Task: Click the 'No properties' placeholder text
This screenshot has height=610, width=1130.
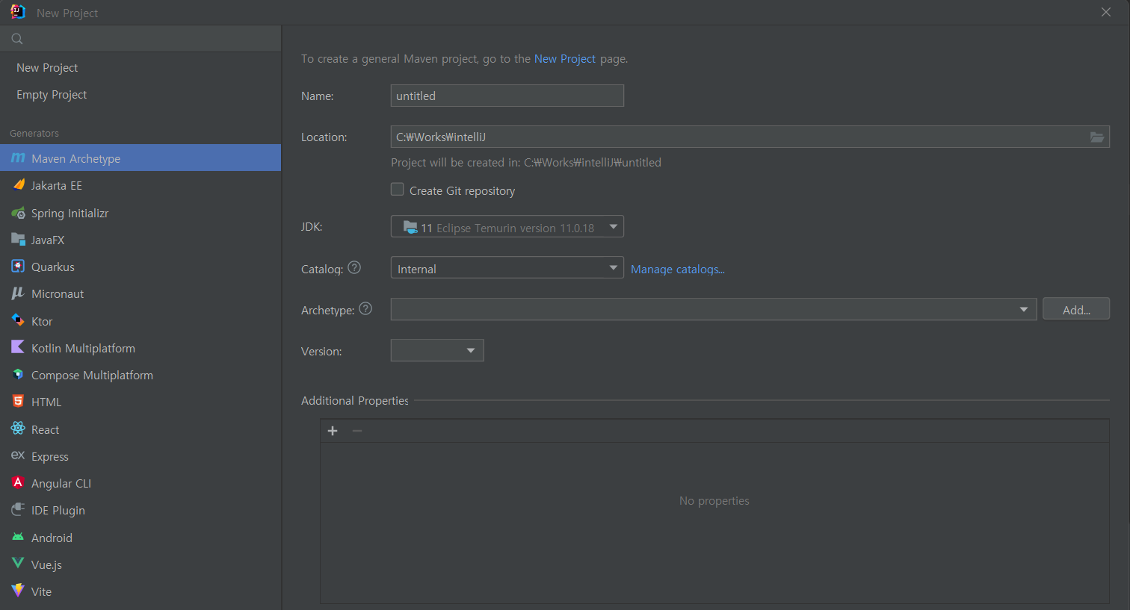Action: coord(714,500)
